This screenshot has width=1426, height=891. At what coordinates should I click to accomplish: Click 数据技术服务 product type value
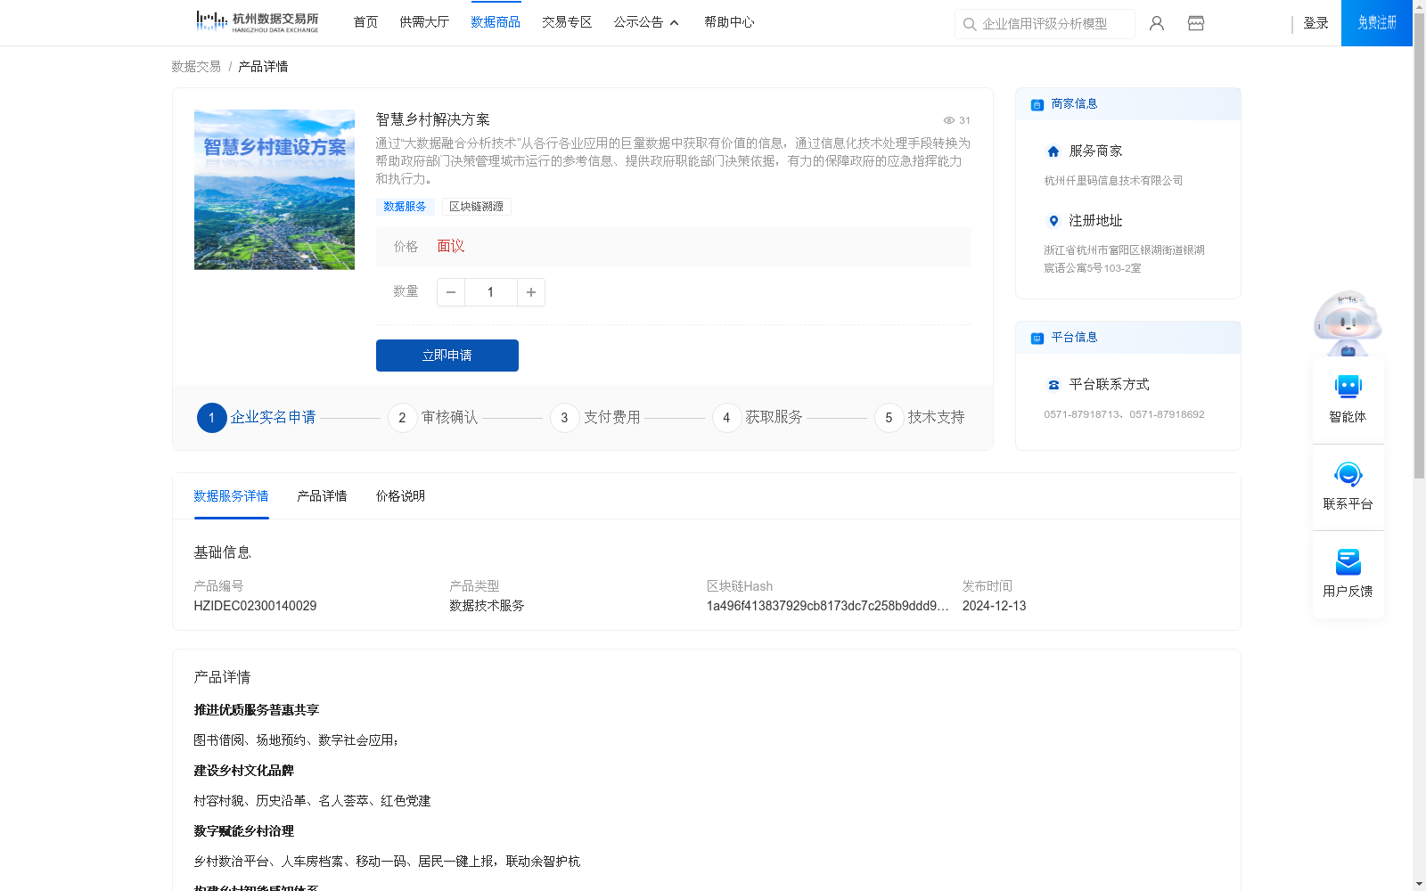coord(487,606)
